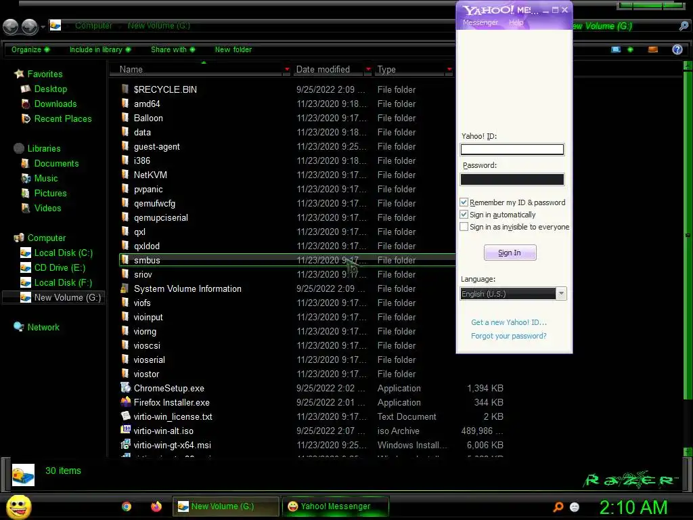Click the Yahoo! ID input field
Image resolution: width=693 pixels, height=520 pixels.
[512, 150]
